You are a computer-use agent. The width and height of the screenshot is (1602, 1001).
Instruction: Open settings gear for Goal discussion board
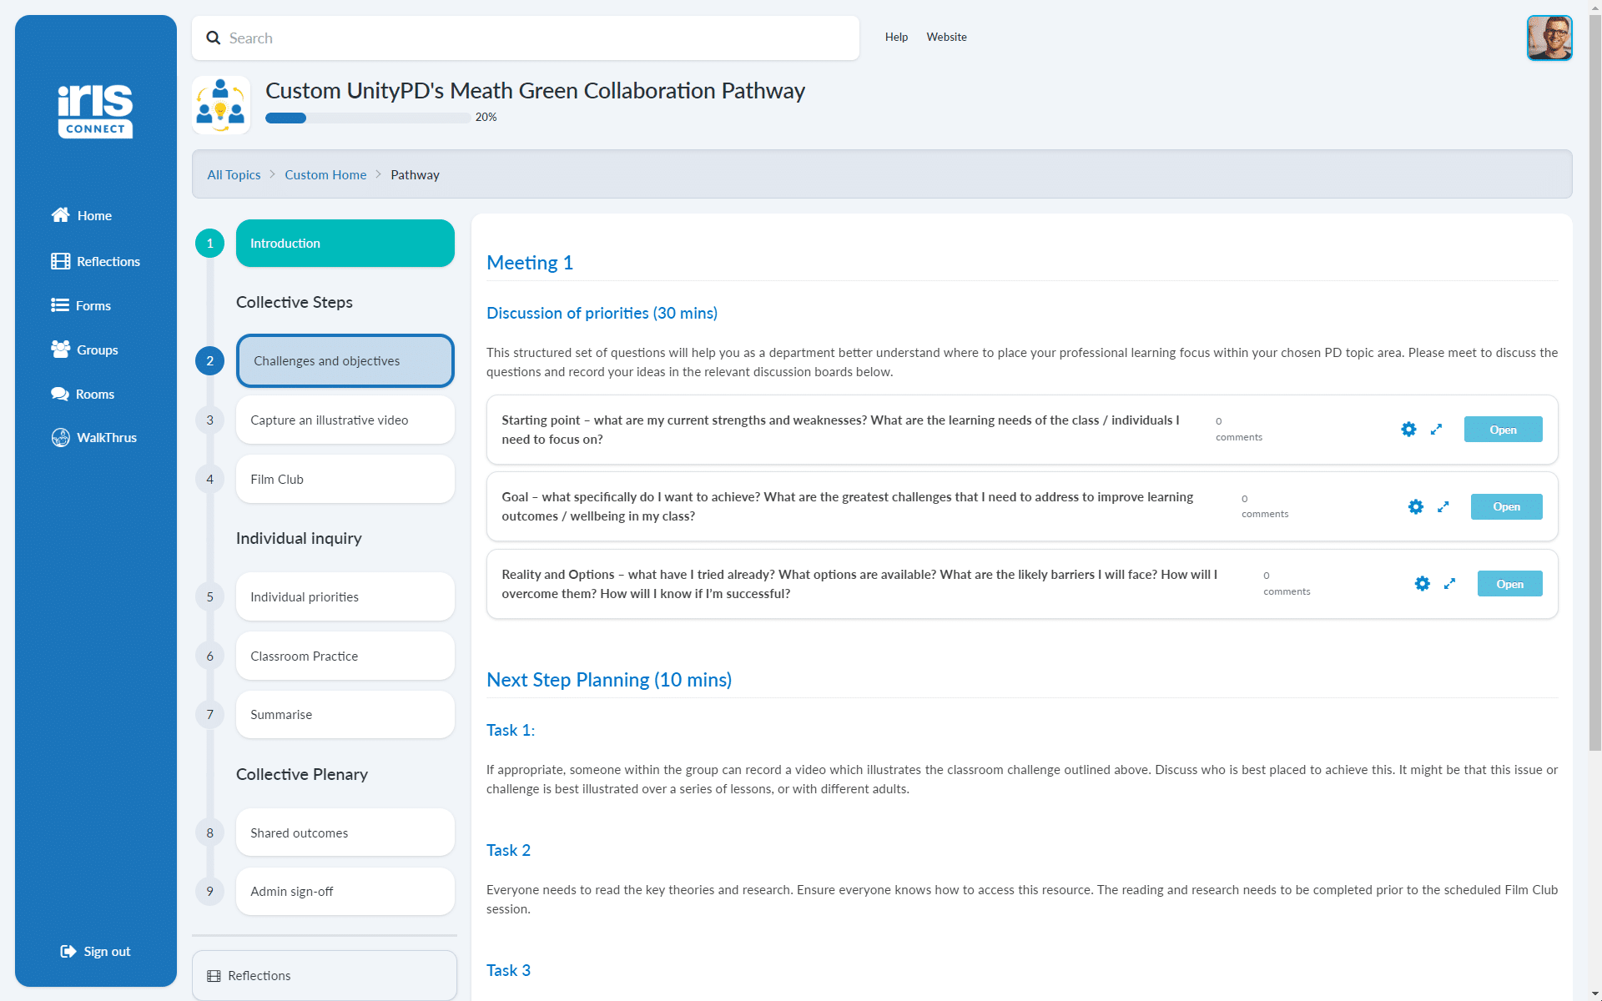1416,506
